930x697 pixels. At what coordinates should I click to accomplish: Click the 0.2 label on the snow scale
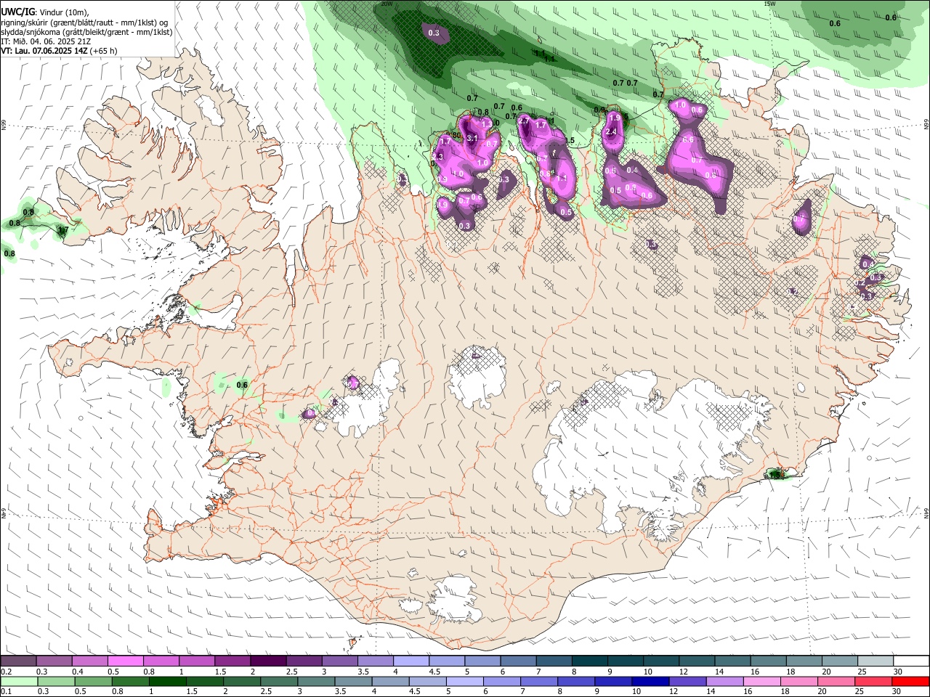click(x=6, y=672)
